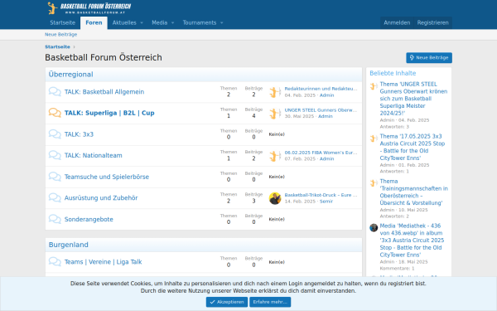
Task: Open TALK: Nationalteam forum
Action: 93,156
